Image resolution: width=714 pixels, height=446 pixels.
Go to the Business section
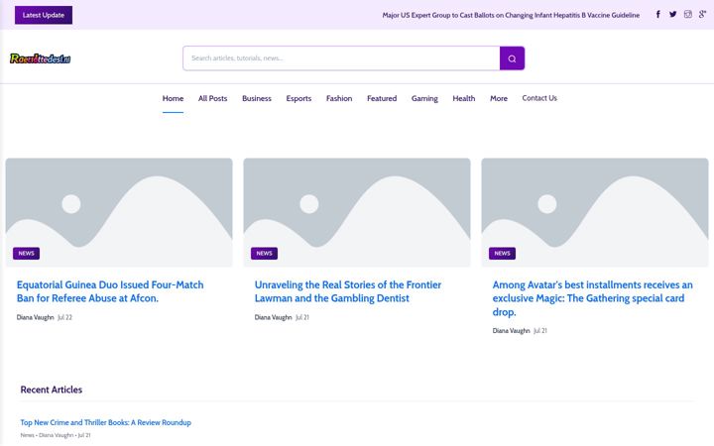click(x=257, y=98)
